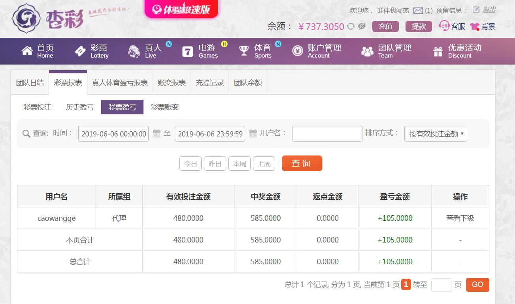This screenshot has height=304, width=515.
Task: Open the 体育 Sports trophy icon
Action: 244,51
